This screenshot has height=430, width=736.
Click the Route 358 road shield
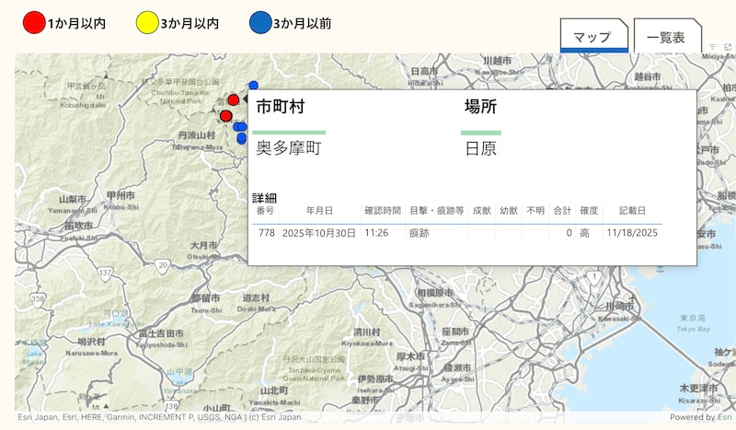(x=38, y=299)
